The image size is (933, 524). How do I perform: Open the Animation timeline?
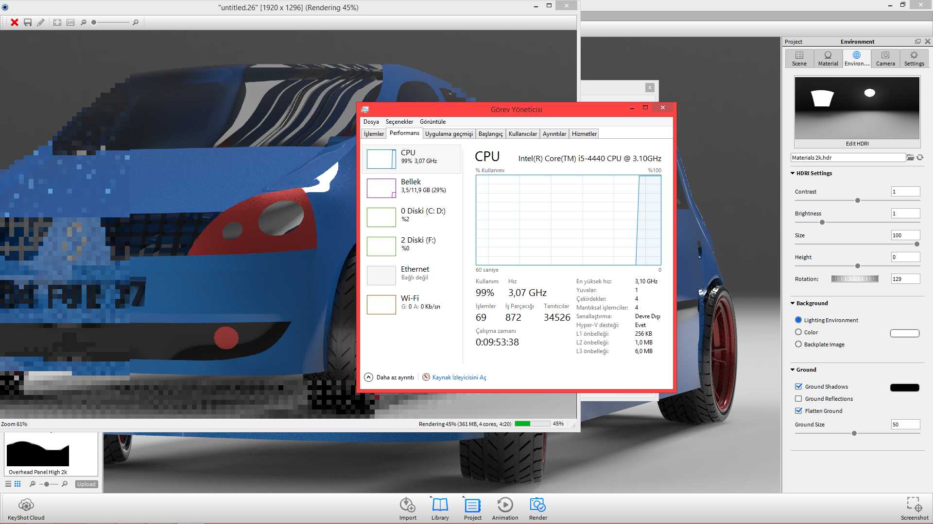point(505,509)
